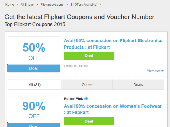Click blue Deal label under 50% OFF
The height and width of the screenshot is (127, 170).
[33, 68]
